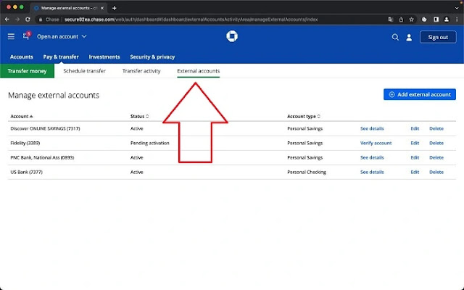This screenshot has height=290, width=464.
Task: Switch to the Transfer money tab
Action: click(x=28, y=71)
